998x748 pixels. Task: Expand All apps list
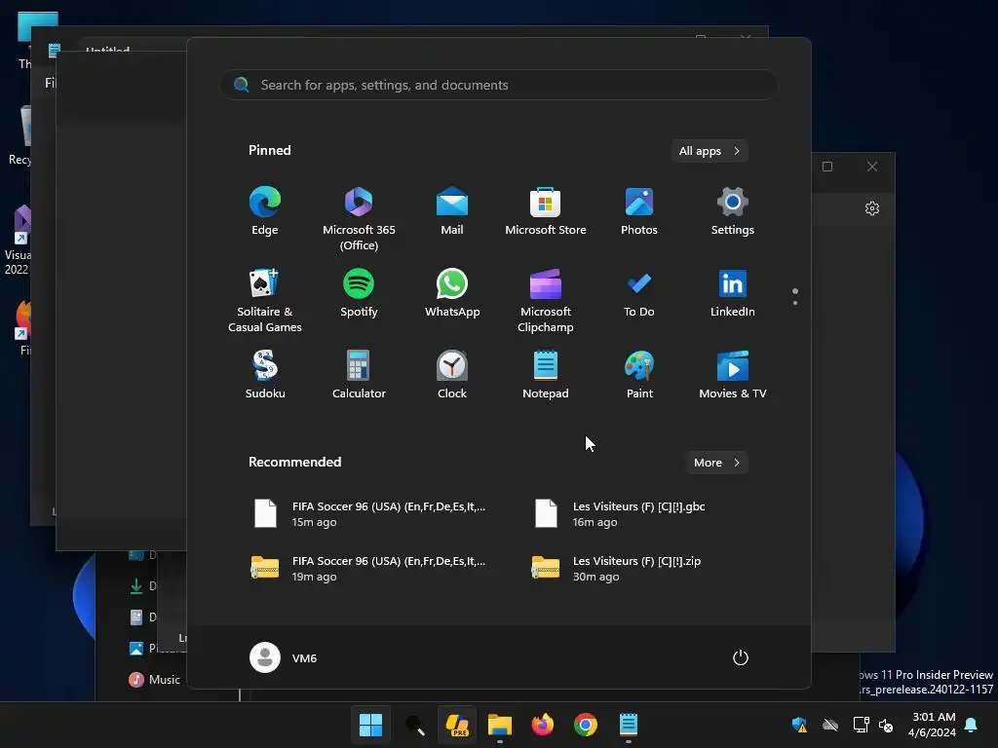click(x=710, y=151)
